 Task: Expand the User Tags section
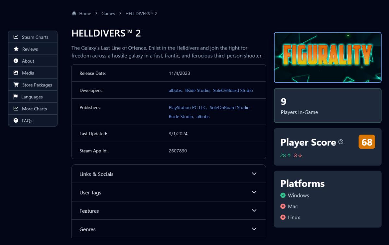pyautogui.click(x=169, y=192)
